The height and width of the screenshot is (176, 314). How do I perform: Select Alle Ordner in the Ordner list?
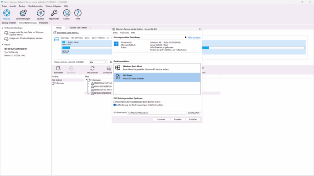[x=68, y=80]
